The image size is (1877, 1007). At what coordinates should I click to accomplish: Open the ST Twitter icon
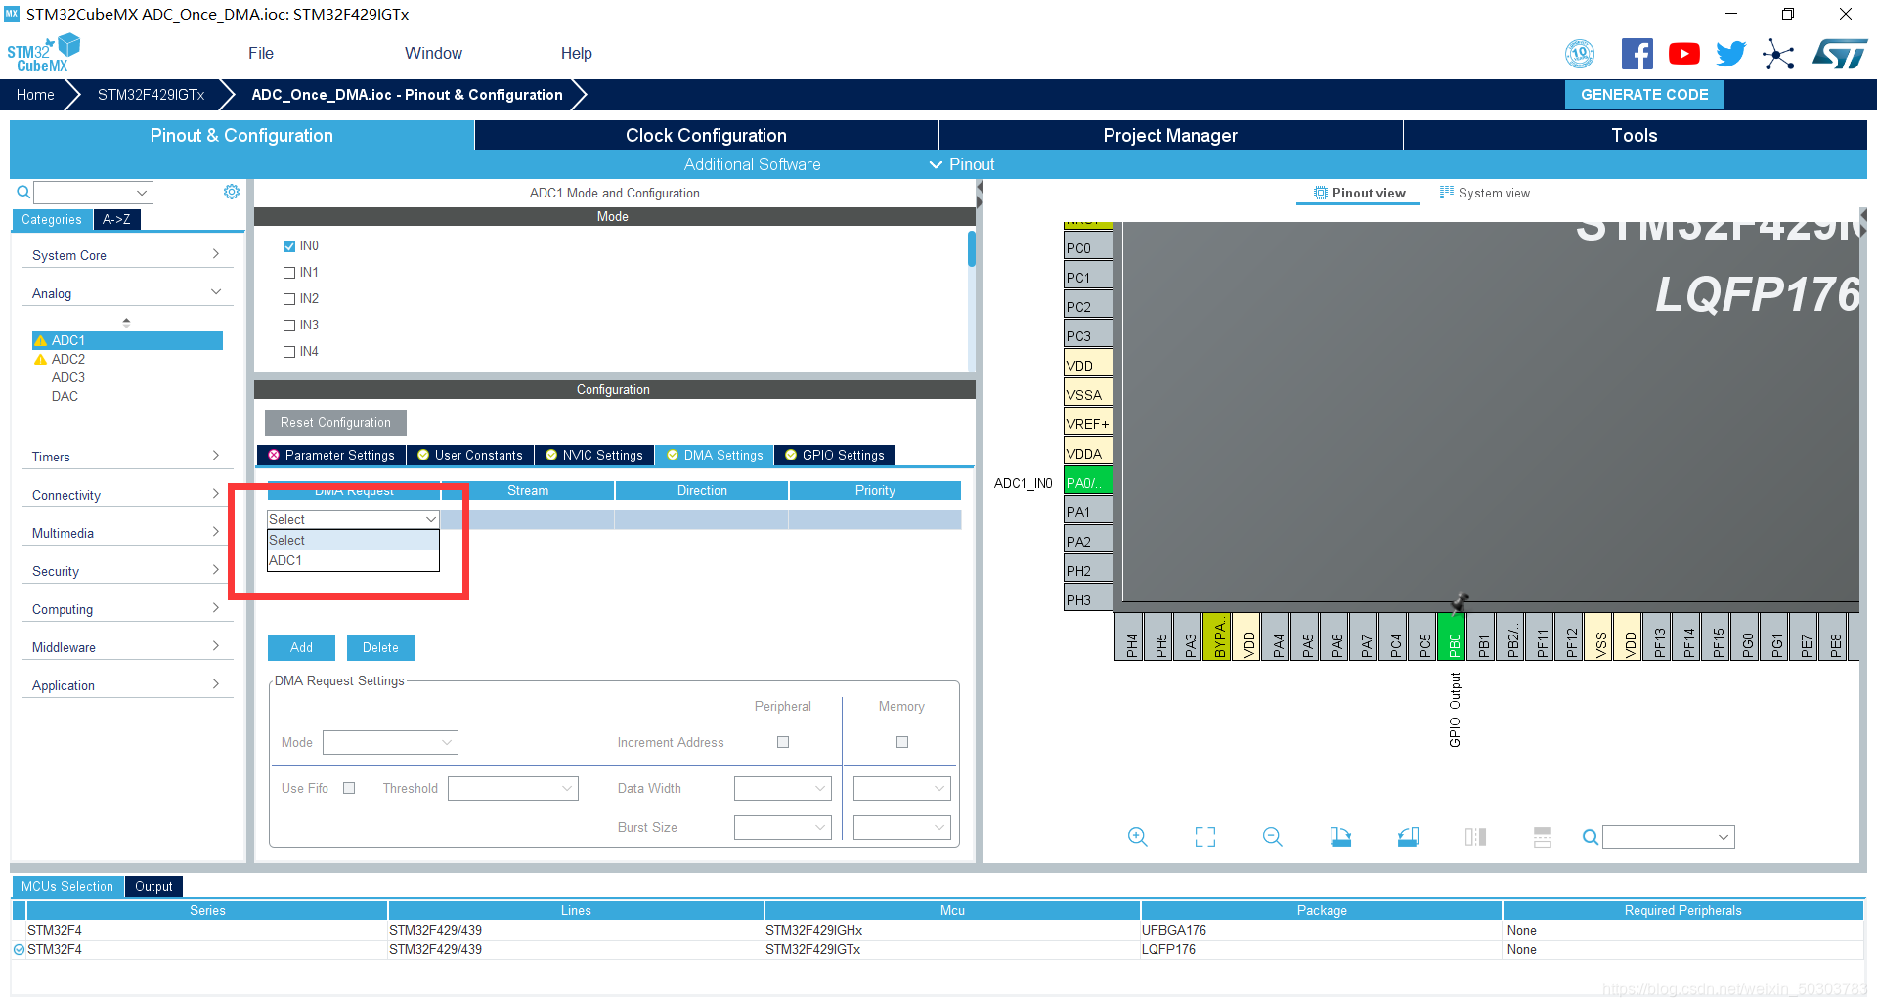click(1730, 54)
